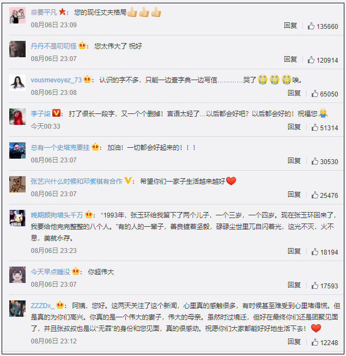Image resolution: width=346 pixels, height=356 pixels.
Task: Click like icon beside 17593
Action: (311, 286)
